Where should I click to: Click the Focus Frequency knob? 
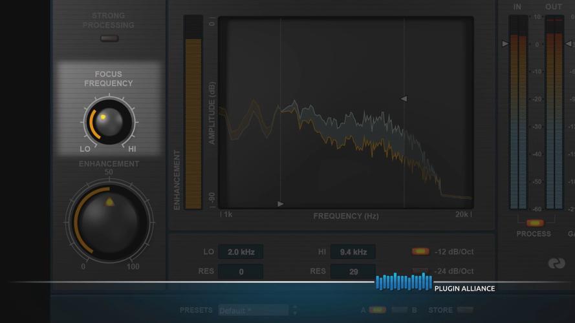tap(109, 122)
